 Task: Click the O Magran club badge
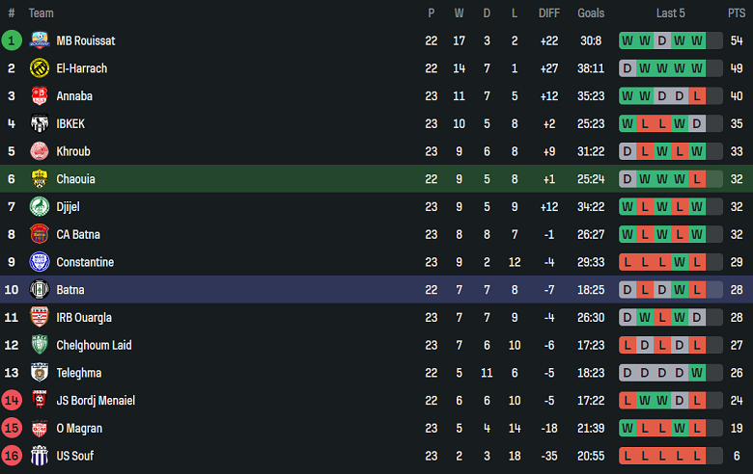[x=40, y=429]
